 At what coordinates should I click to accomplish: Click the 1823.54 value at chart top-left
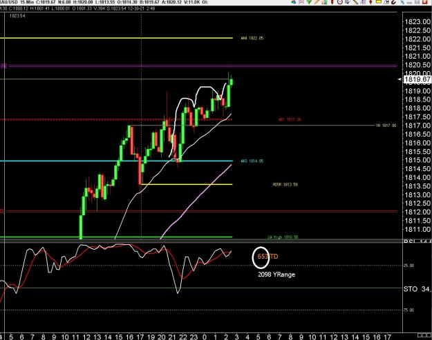(17, 16)
